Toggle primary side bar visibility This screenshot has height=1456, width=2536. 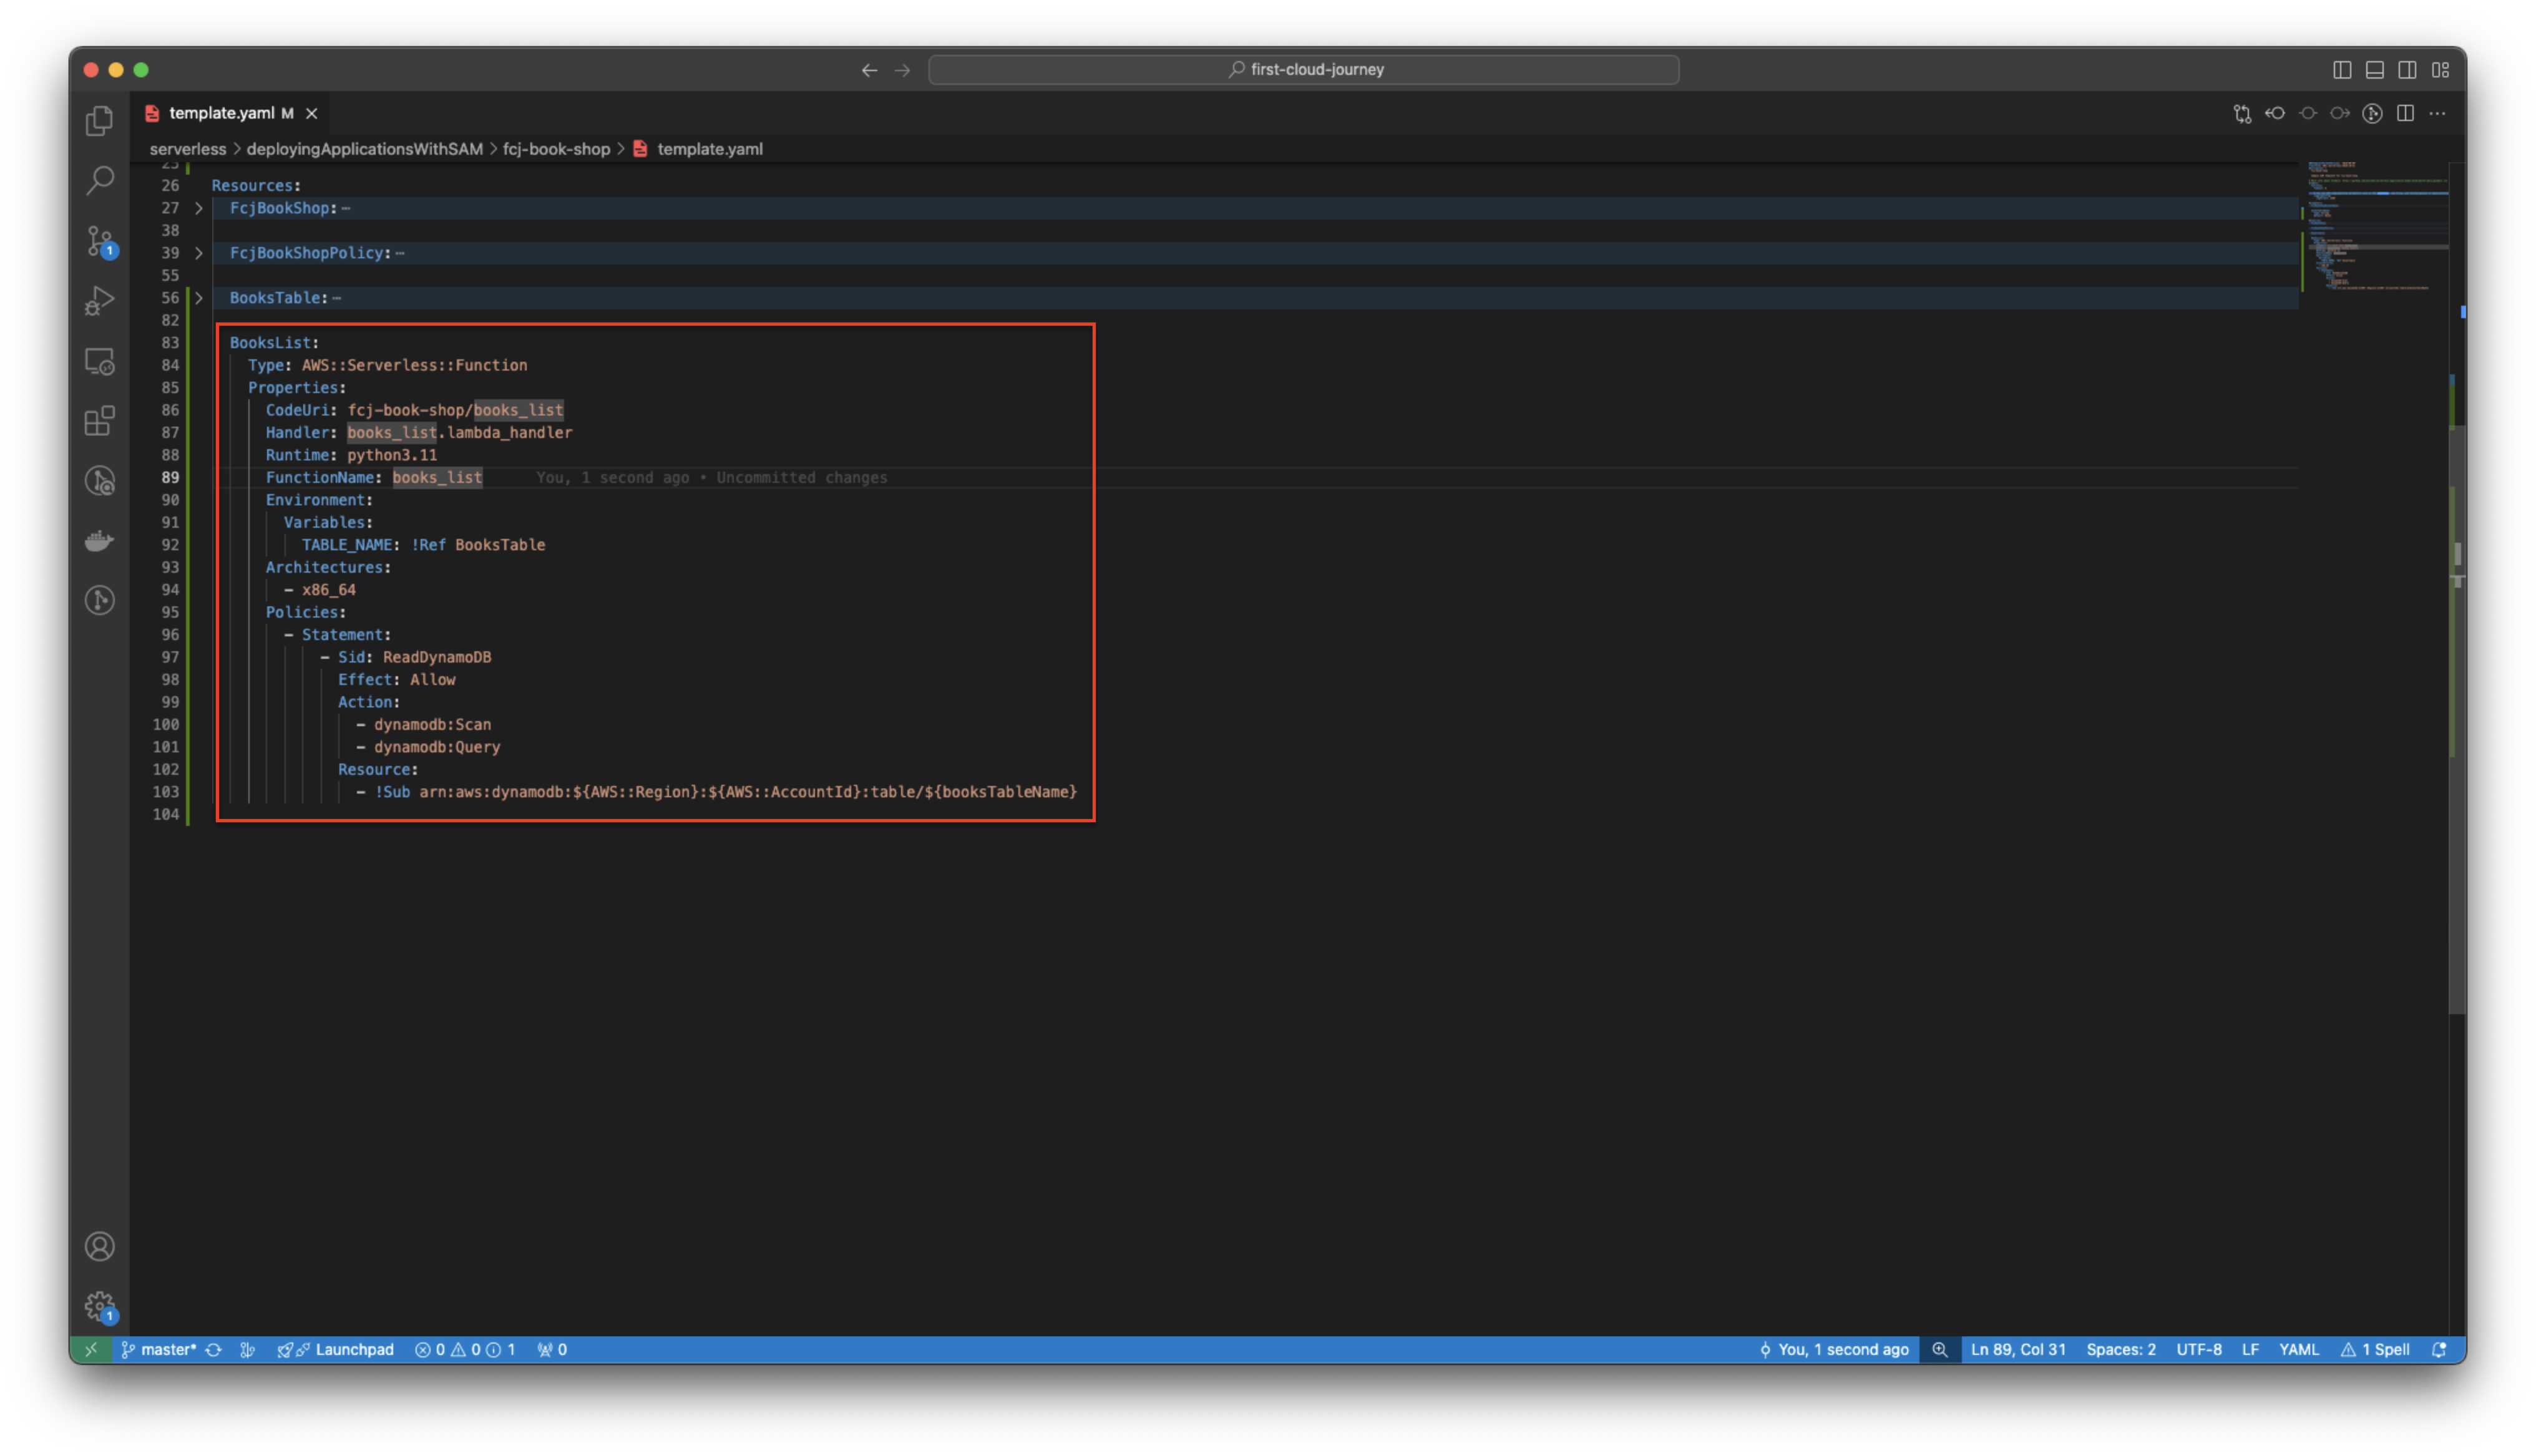(x=2342, y=70)
